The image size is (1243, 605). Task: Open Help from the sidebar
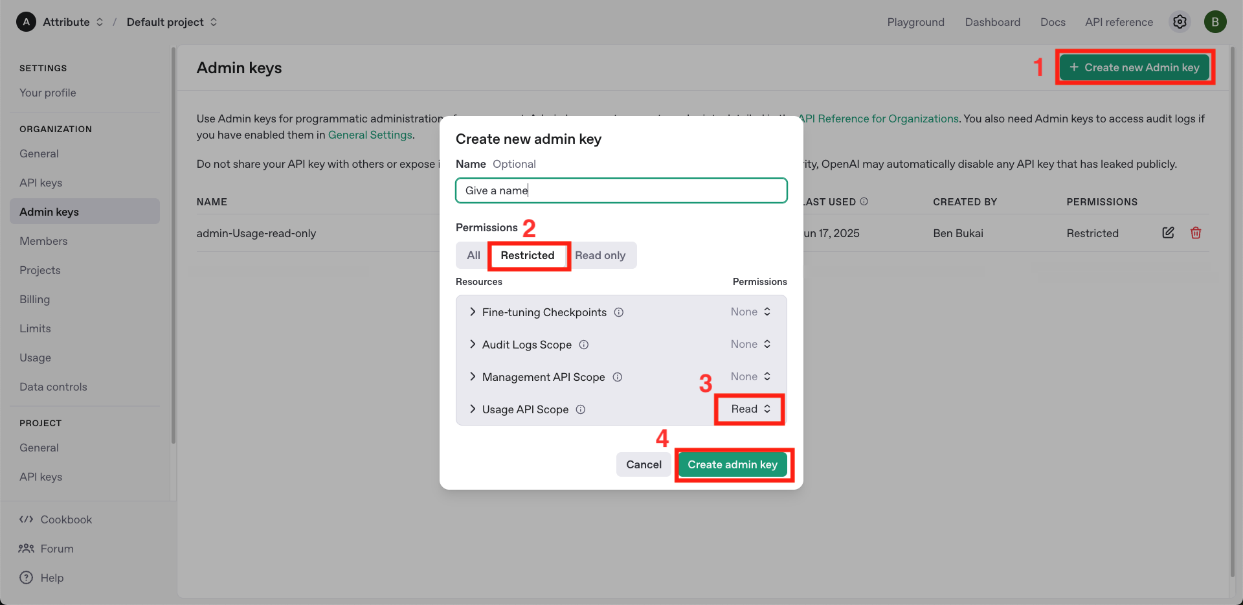coord(41,578)
